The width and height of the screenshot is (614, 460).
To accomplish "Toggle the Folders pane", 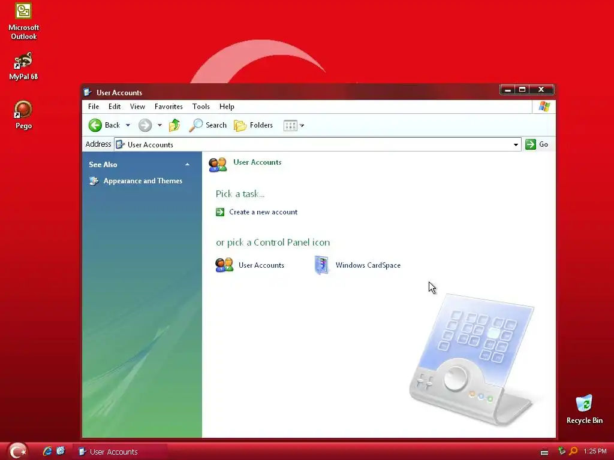I will coord(254,125).
